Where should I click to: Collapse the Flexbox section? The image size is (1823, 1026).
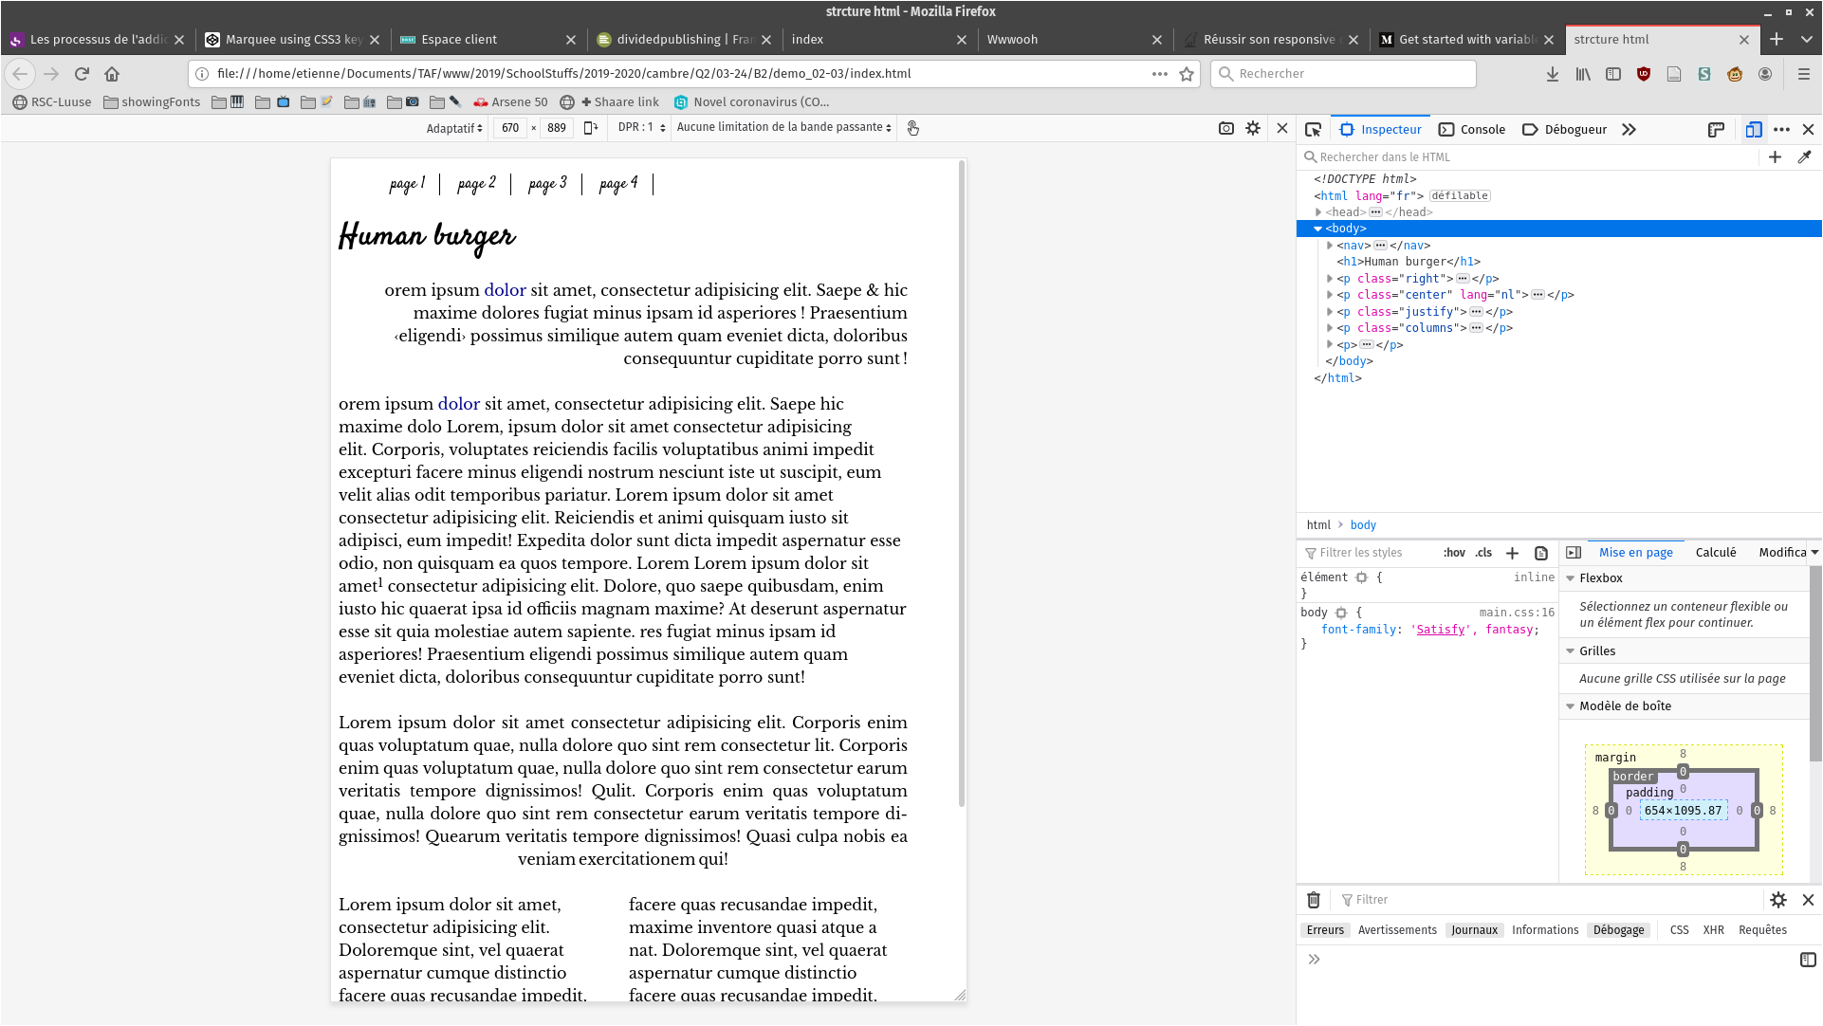(x=1571, y=578)
